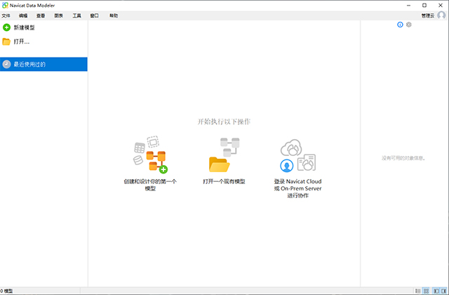The height and width of the screenshot is (295, 449).
Task: Open the 图表 menu
Action: (59, 15)
